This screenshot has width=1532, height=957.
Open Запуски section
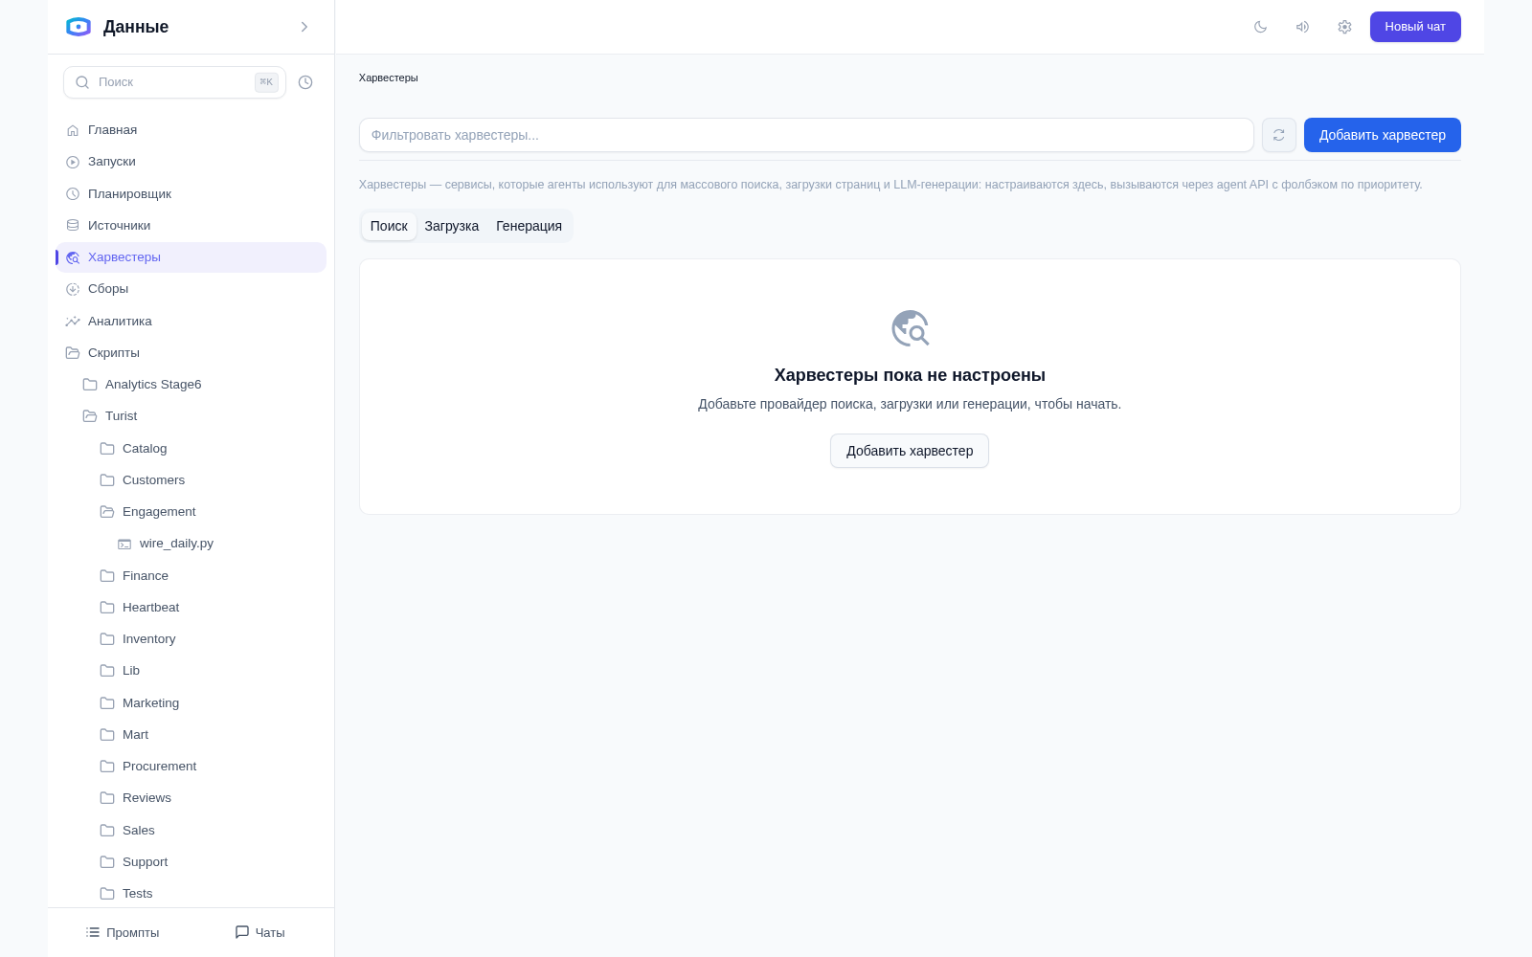point(191,162)
